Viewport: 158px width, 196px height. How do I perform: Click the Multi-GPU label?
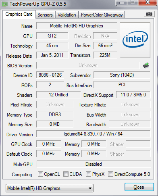click(23, 165)
